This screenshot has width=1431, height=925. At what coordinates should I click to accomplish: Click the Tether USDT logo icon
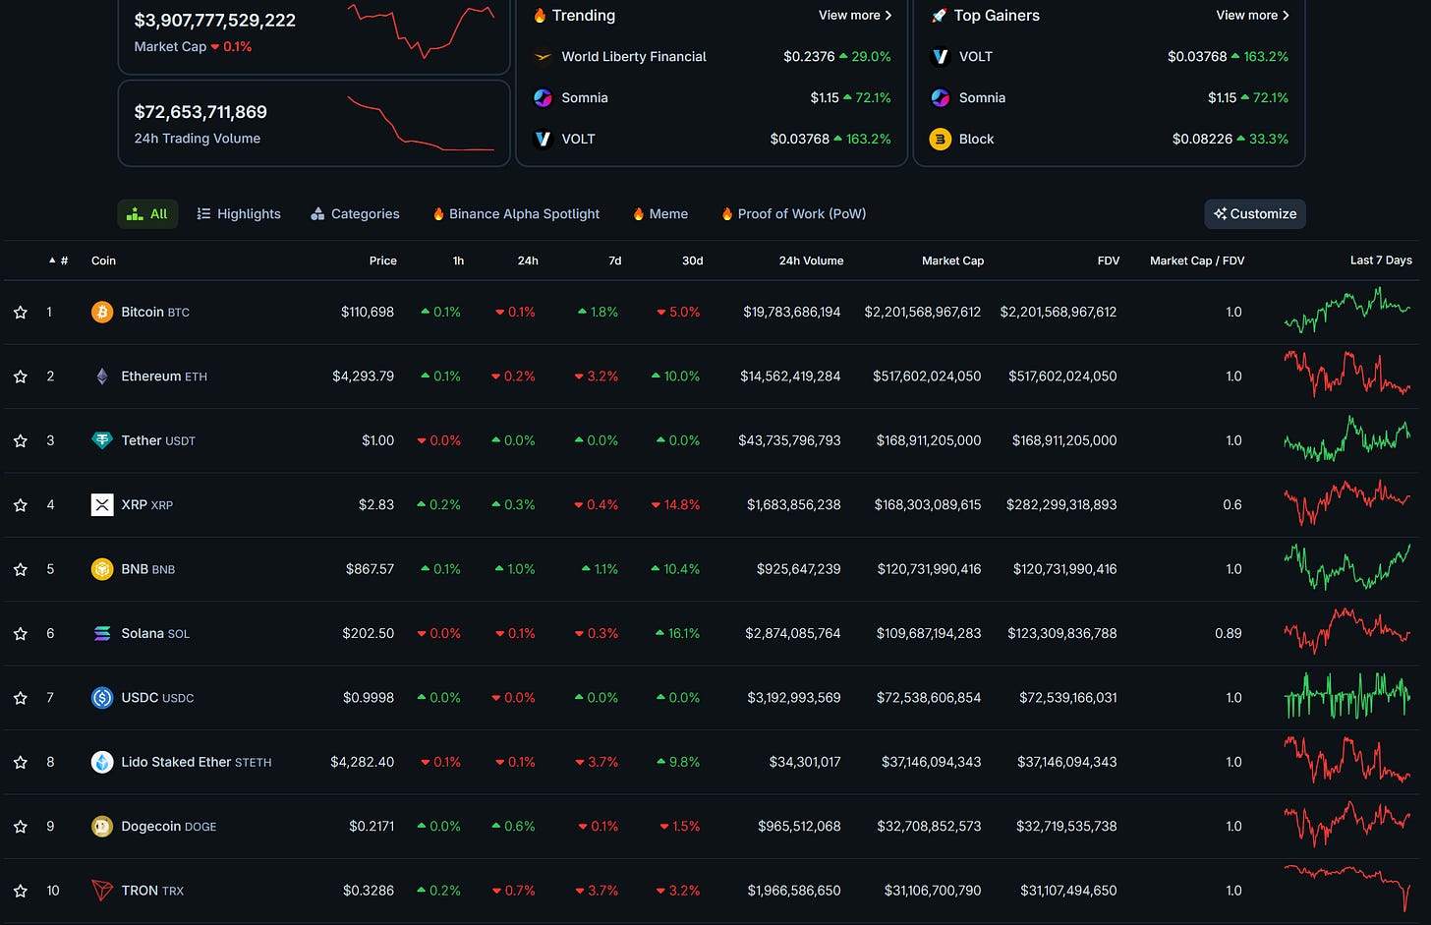[102, 440]
